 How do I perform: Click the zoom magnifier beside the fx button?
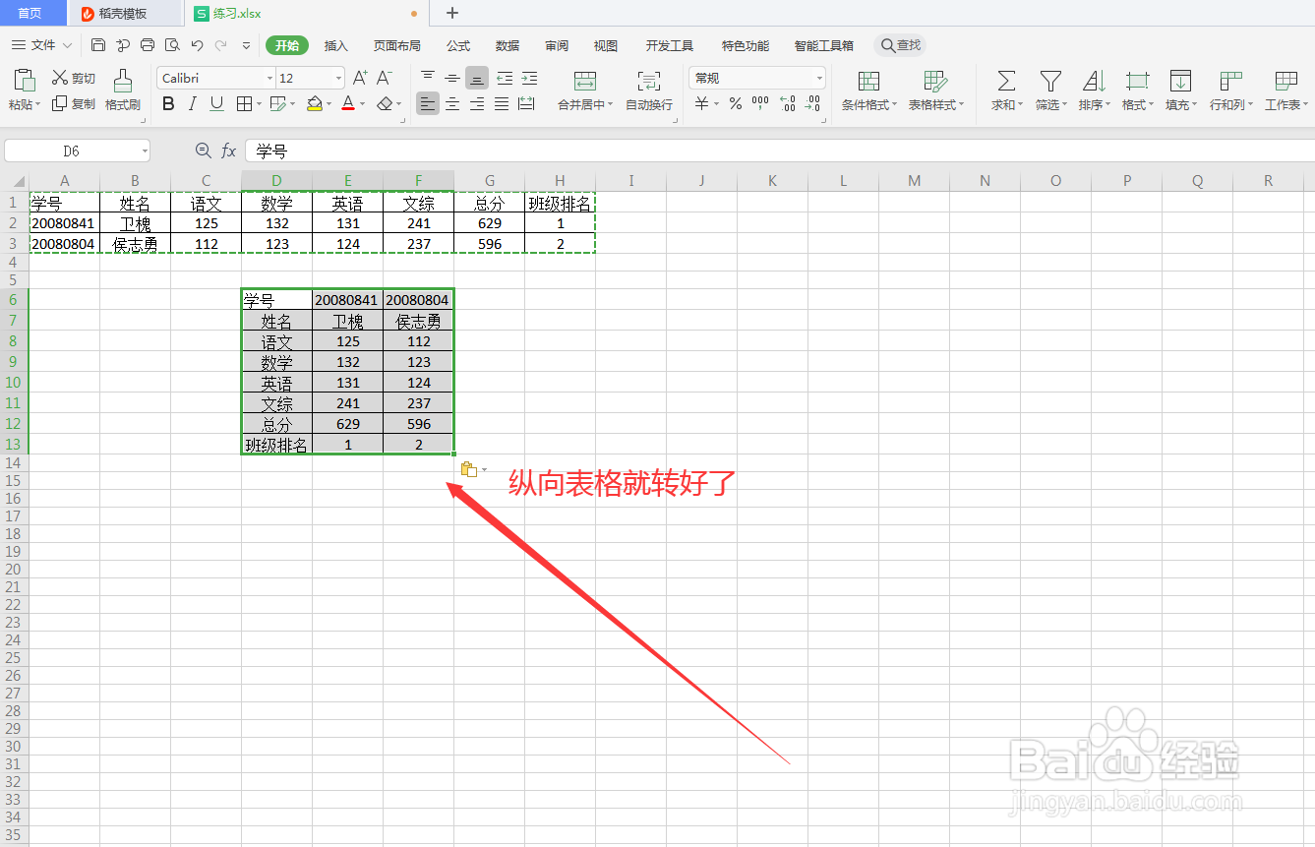[x=204, y=151]
